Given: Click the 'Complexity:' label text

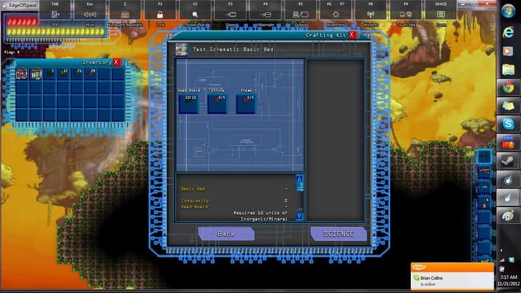Looking at the screenshot, I should click(196, 201).
